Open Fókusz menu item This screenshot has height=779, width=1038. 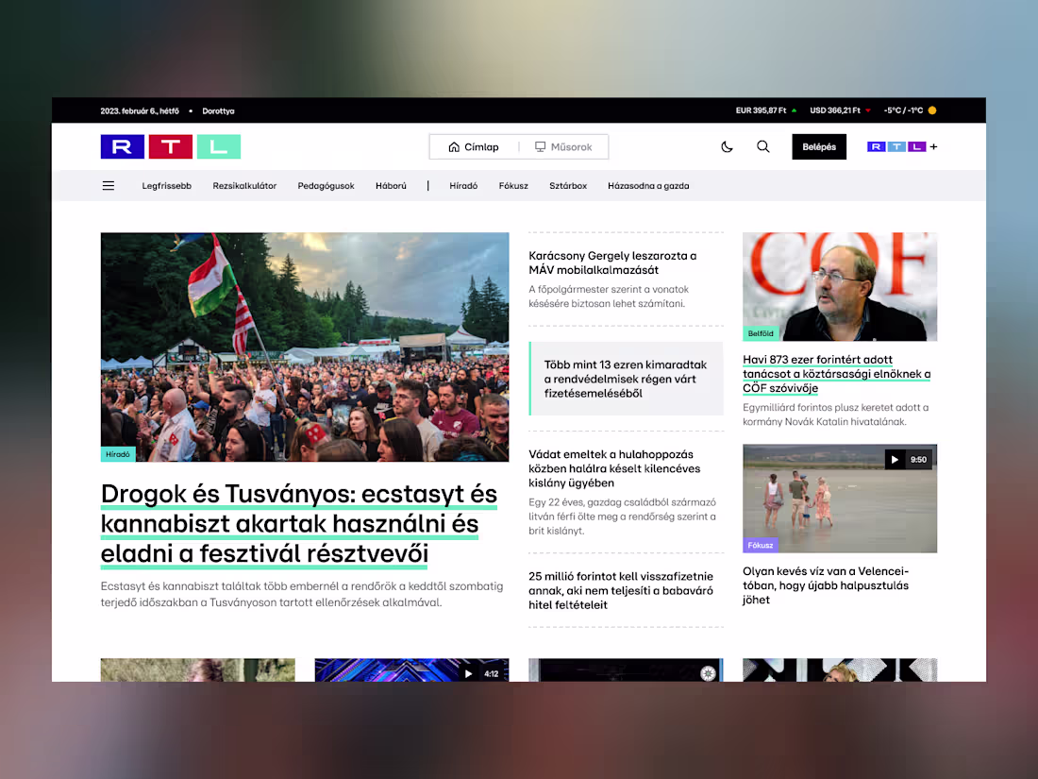[513, 186]
